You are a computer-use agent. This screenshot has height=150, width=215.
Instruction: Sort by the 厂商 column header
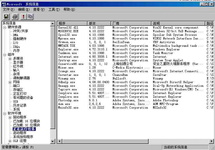point(131,24)
